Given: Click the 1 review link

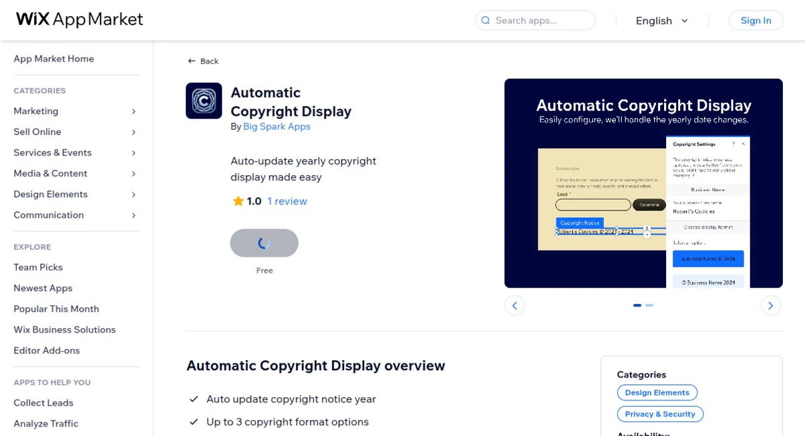Looking at the screenshot, I should click(x=287, y=201).
